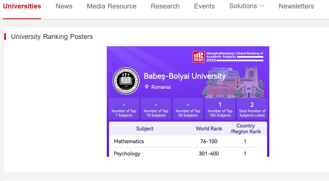Click the Number of Top 1 Subjects tile
The width and height of the screenshot is (329, 181).
coord(124,109)
